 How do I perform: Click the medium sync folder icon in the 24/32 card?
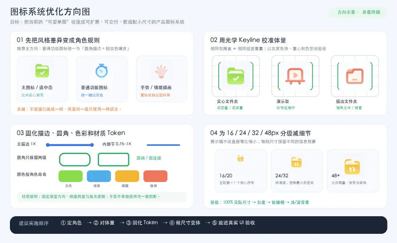click(x=296, y=162)
